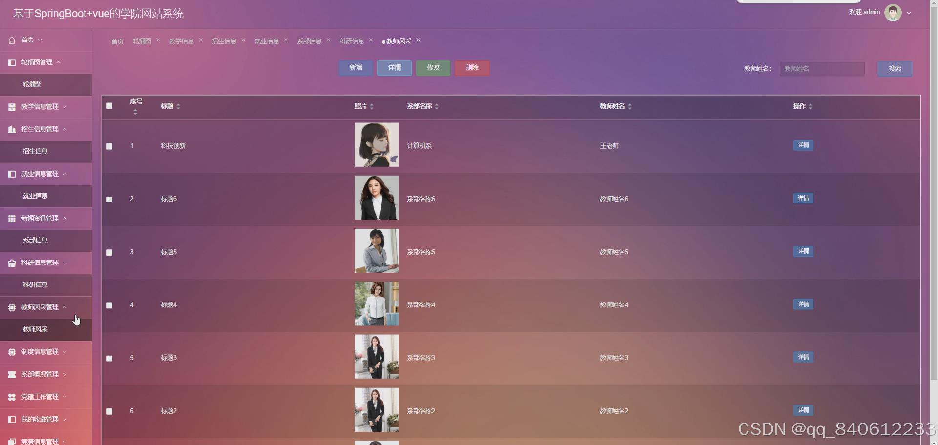Sort by 系部名称 column arrows
The width and height of the screenshot is (938, 445).
click(437, 106)
